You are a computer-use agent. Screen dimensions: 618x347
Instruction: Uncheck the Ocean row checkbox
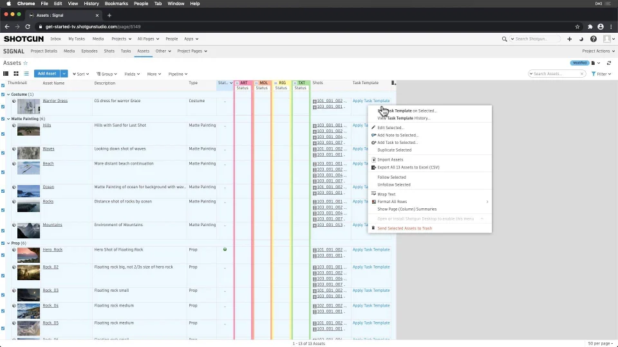point(3,191)
